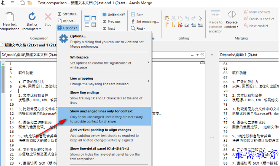Click Mark conflicts
The image size is (280, 166).
[257, 12]
